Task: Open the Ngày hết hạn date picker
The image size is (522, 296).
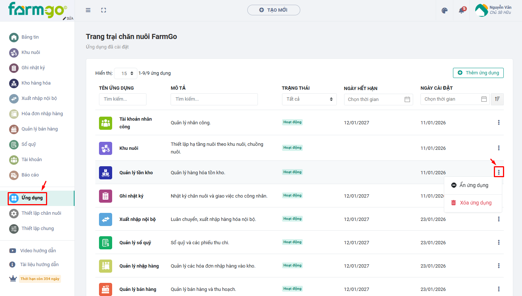Action: point(378,100)
